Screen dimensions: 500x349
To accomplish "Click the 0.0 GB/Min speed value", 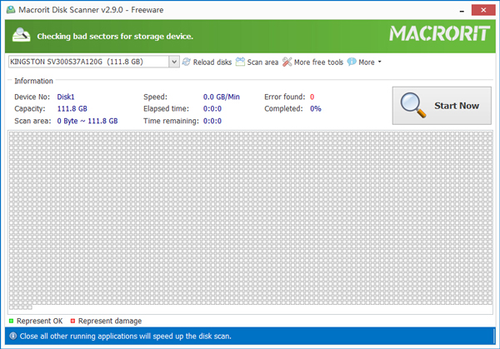I will tap(222, 97).
